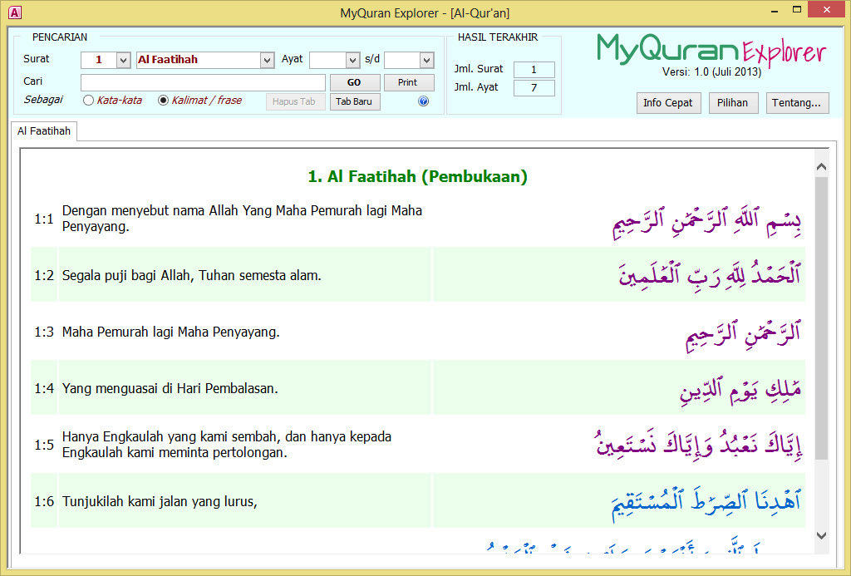Click the 'Versi: 1.0 (Juli 2013)' text

click(711, 72)
